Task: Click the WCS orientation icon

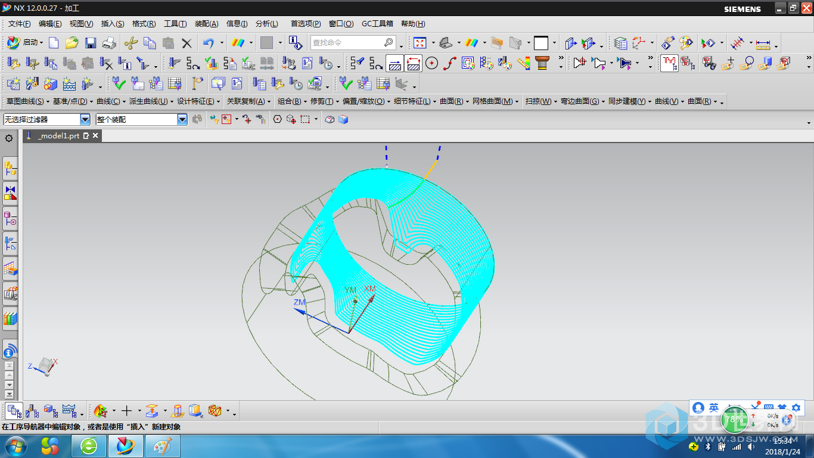Action: click(639, 43)
